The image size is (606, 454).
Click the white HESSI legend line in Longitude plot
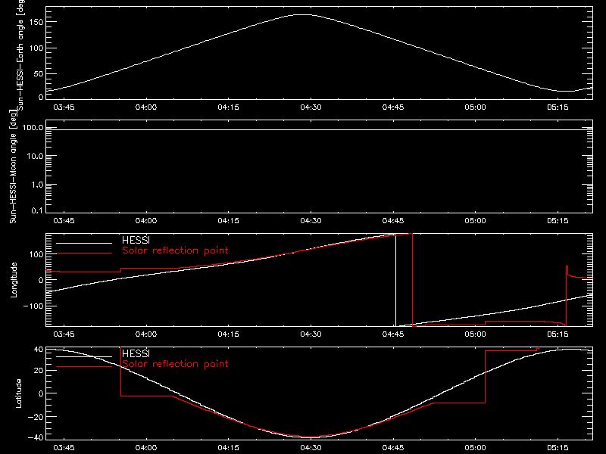(x=84, y=243)
